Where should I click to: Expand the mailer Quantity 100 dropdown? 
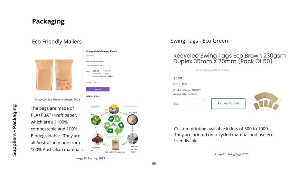96,83
